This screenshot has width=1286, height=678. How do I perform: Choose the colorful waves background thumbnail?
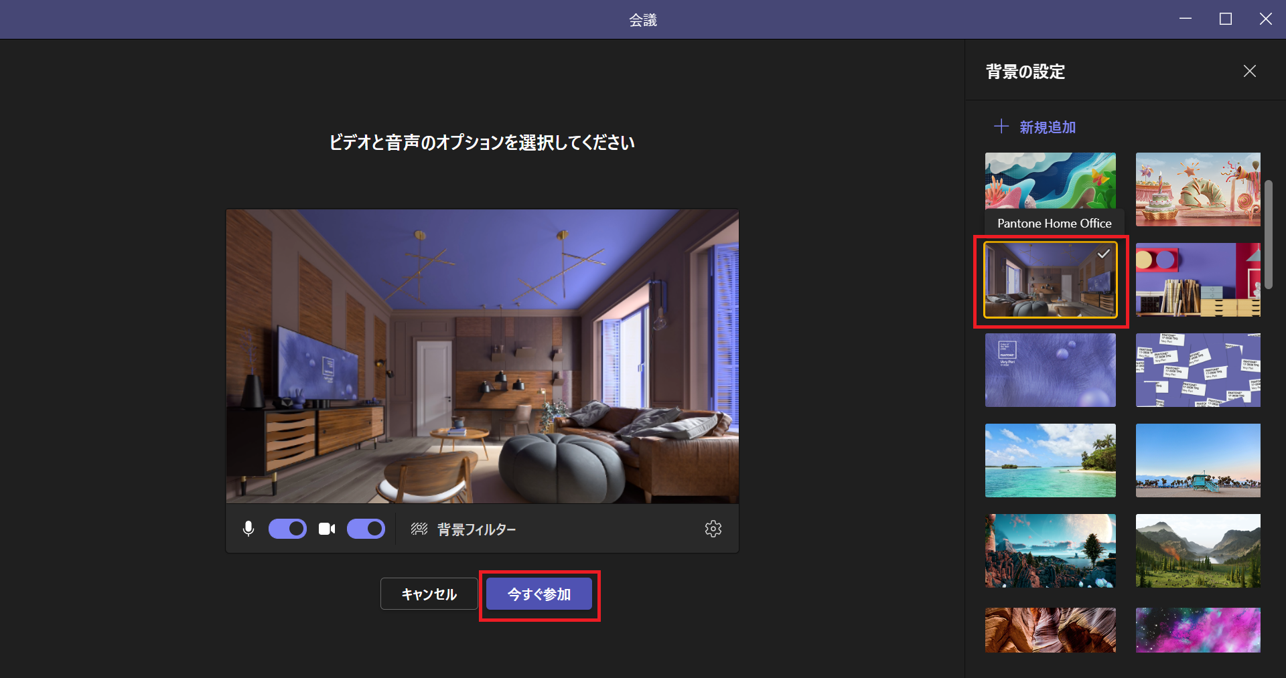(x=1050, y=179)
